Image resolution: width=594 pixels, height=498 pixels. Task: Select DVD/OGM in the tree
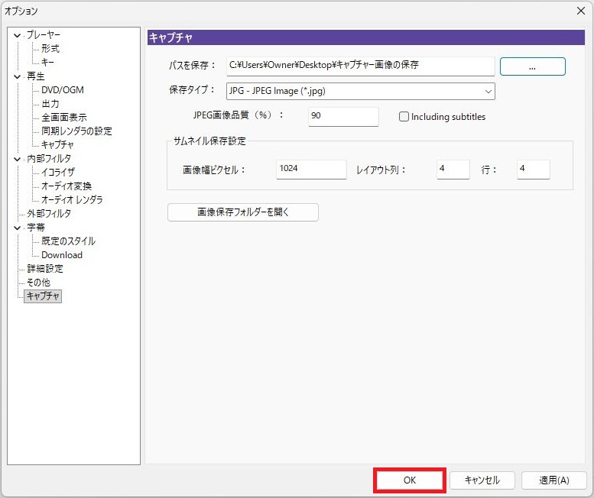tap(63, 90)
